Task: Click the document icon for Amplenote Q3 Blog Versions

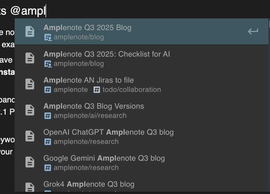Action: tap(30, 110)
